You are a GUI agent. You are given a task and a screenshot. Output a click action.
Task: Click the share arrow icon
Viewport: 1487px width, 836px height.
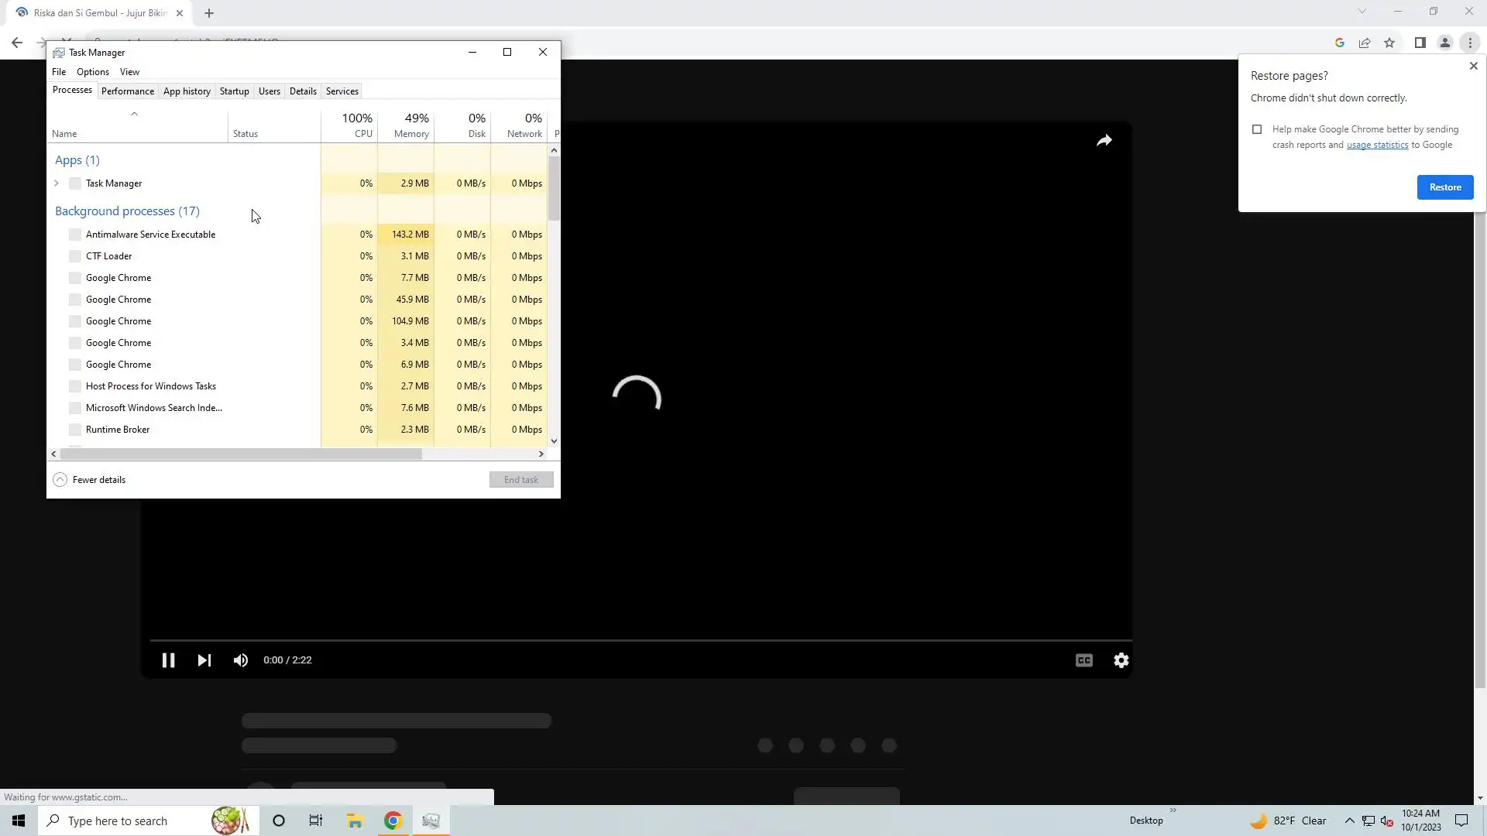[1104, 141]
